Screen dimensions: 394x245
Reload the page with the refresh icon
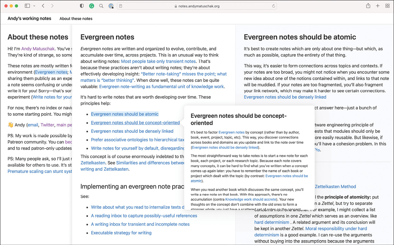273,6
